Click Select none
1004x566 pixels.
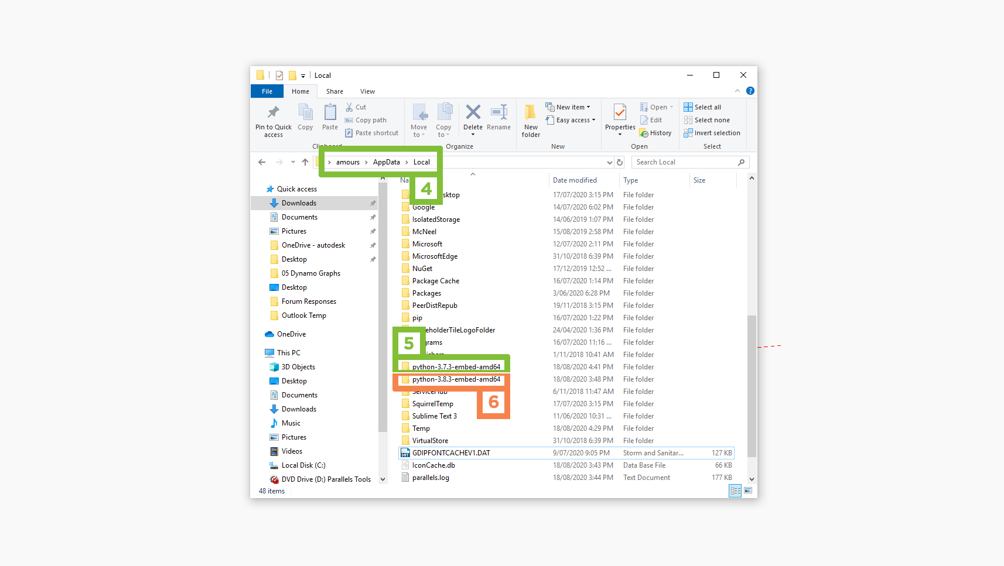click(706, 120)
